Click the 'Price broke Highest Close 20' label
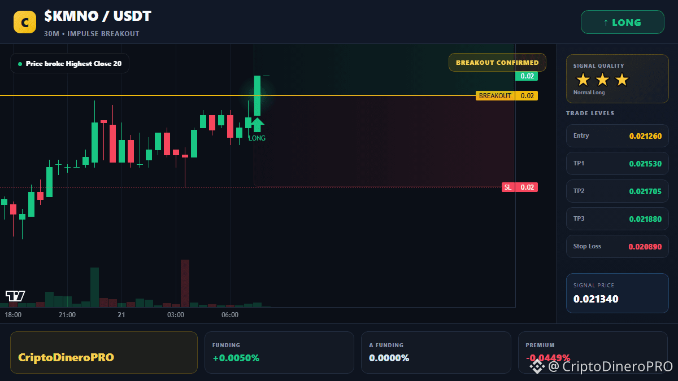 [x=69, y=64]
